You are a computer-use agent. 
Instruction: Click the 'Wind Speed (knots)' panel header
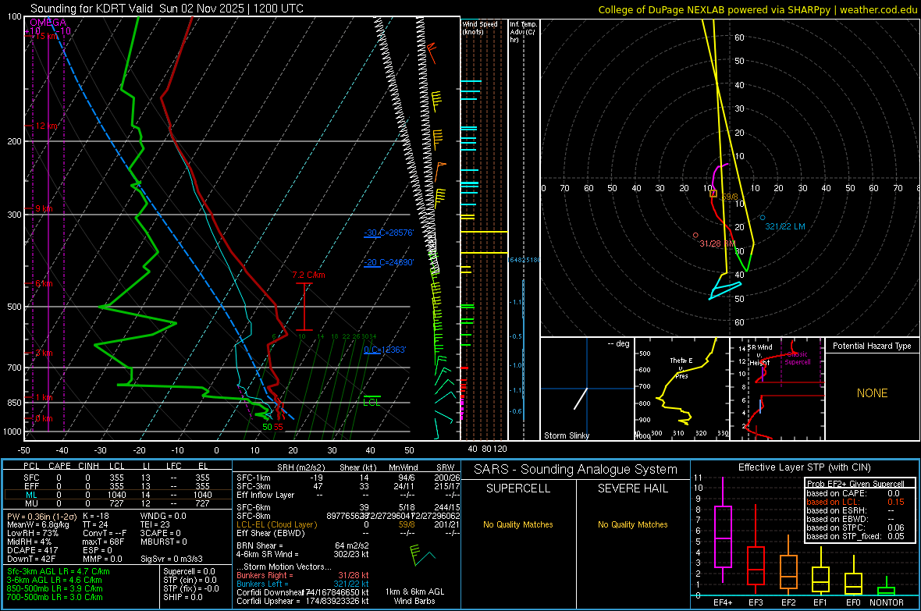click(479, 27)
